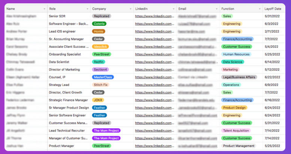Select The Mom Project tag, Lead Technical Recruiter row
291x154 pixels.
point(106,131)
